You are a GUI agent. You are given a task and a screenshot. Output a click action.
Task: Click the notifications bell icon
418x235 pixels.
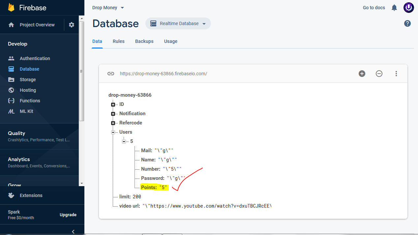point(394,8)
